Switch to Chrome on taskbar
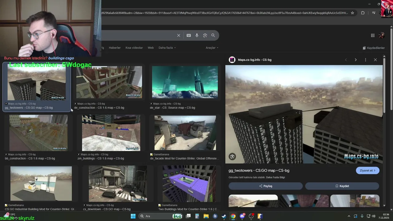393x221 pixels. pos(233,216)
